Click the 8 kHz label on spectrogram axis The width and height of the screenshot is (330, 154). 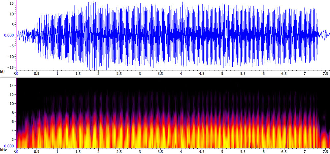(x=13, y=113)
